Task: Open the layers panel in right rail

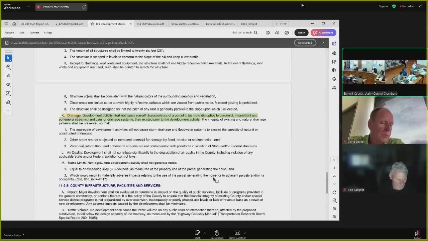Action: (x=334, y=79)
